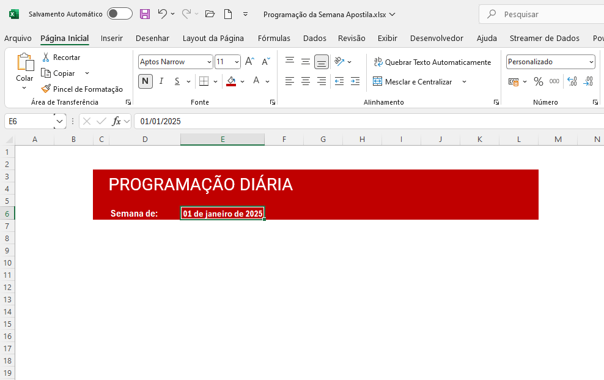Apply red fill color swatch
Image resolution: width=604 pixels, height=380 pixels.
(231, 81)
